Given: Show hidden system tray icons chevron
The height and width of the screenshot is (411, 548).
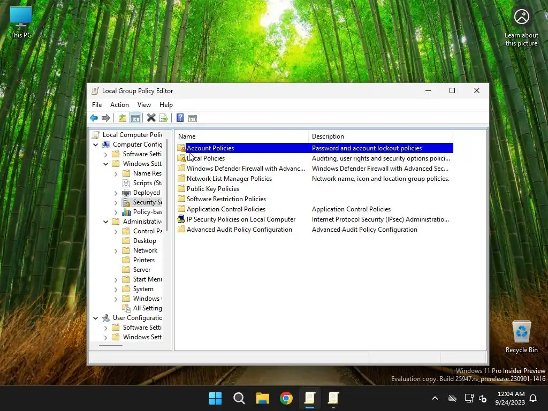Looking at the screenshot, I should 435,398.
